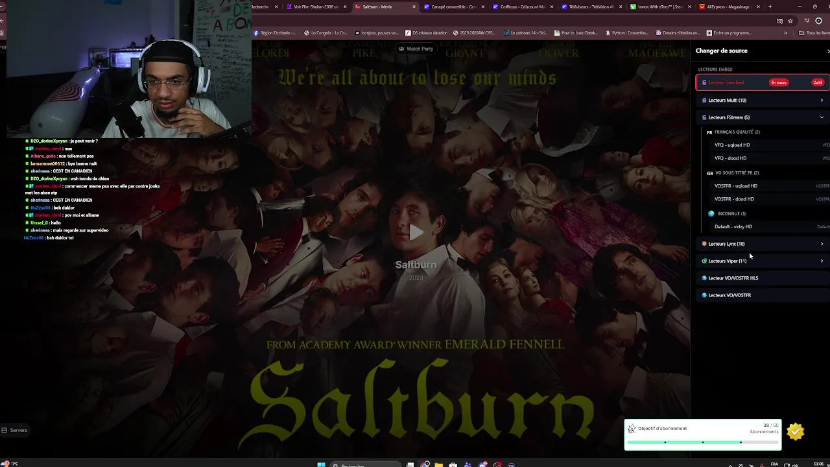The height and width of the screenshot is (467, 830).
Task: Expand the Lecteurs Multi (10) group
Action: coord(762,100)
